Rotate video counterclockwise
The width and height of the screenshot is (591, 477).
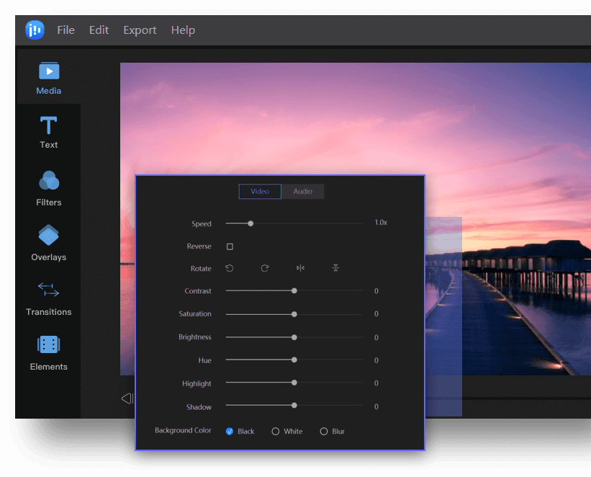click(x=229, y=268)
